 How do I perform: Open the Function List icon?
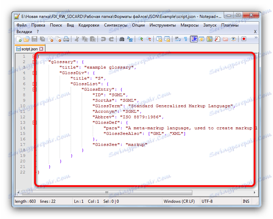218,39
